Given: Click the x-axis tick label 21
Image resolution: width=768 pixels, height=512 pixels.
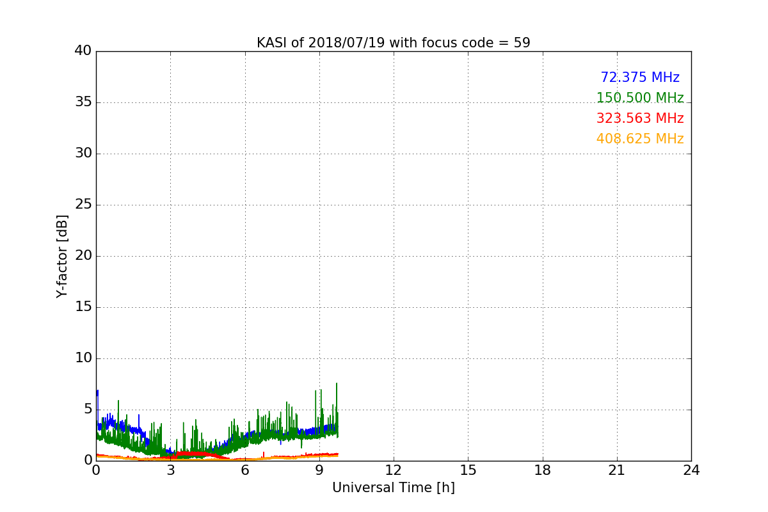Looking at the screenshot, I should 617,470.
